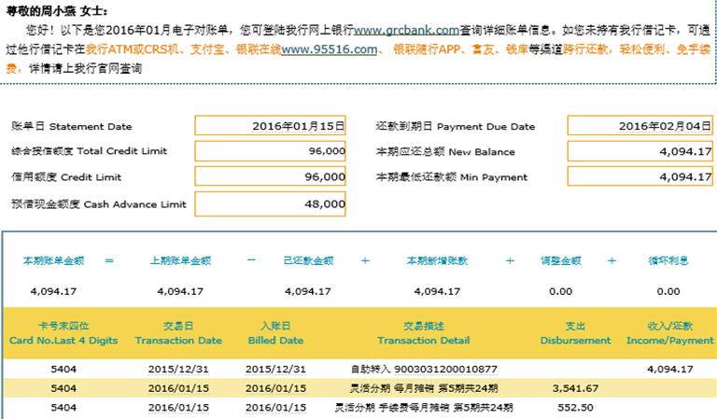Screen dimensions: 717x419
Task: Select the Total Credit Limit value box
Action: (271, 151)
